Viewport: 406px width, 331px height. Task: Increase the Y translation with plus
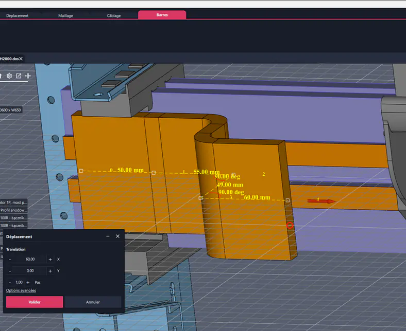point(50,271)
